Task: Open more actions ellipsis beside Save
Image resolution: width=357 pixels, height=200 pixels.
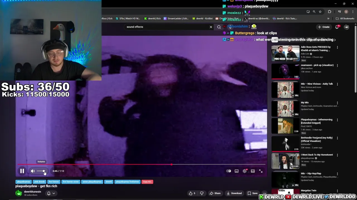Action: 264,193
